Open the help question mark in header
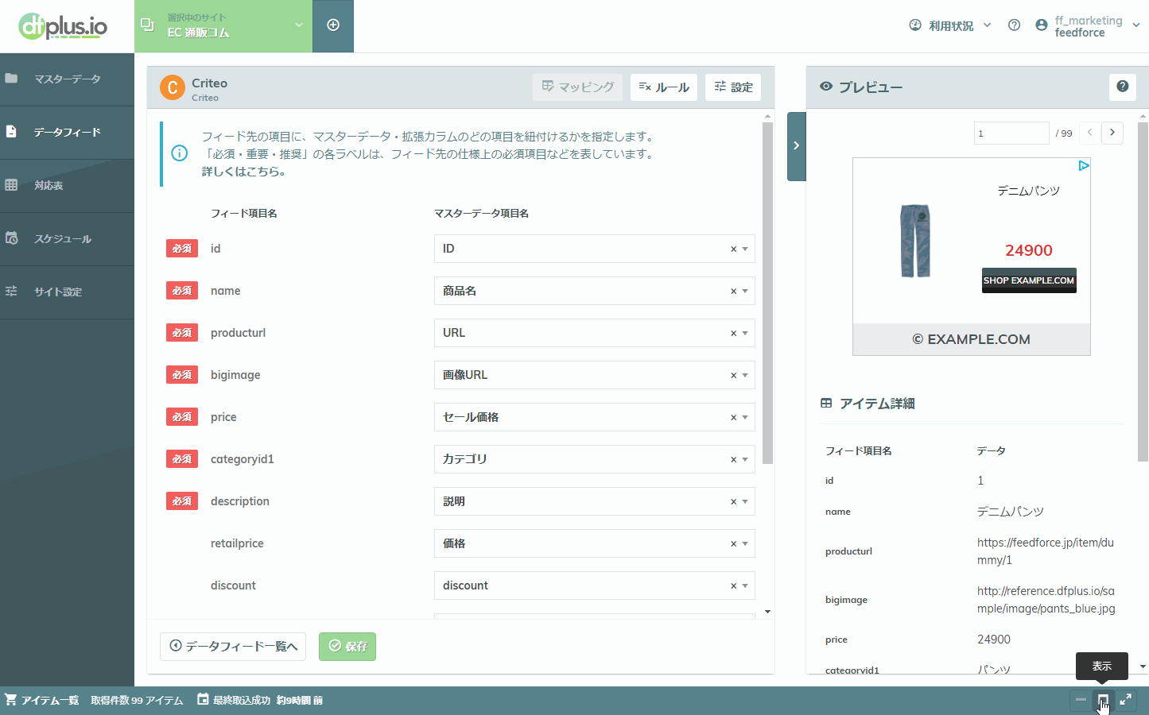 [1014, 25]
